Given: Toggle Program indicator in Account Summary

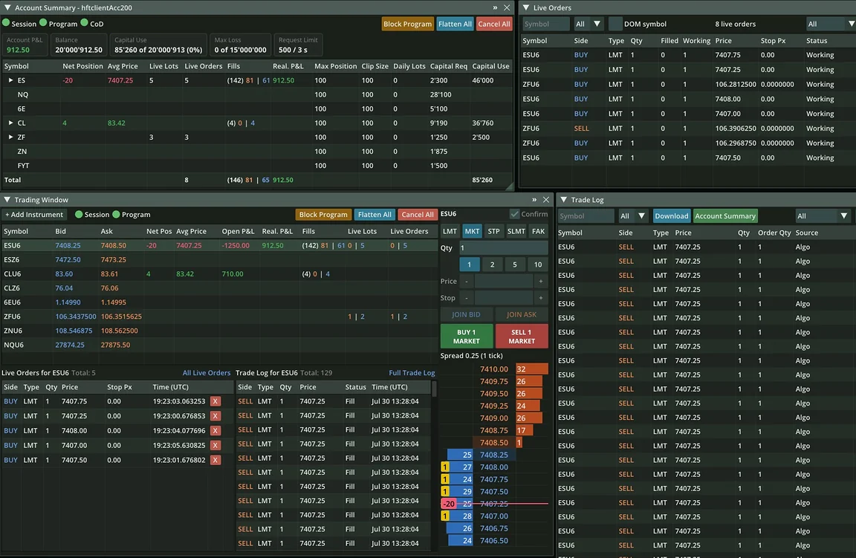Looking at the screenshot, I should pos(43,23).
